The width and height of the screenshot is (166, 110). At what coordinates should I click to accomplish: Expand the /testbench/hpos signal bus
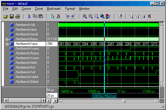(x=7, y=39)
